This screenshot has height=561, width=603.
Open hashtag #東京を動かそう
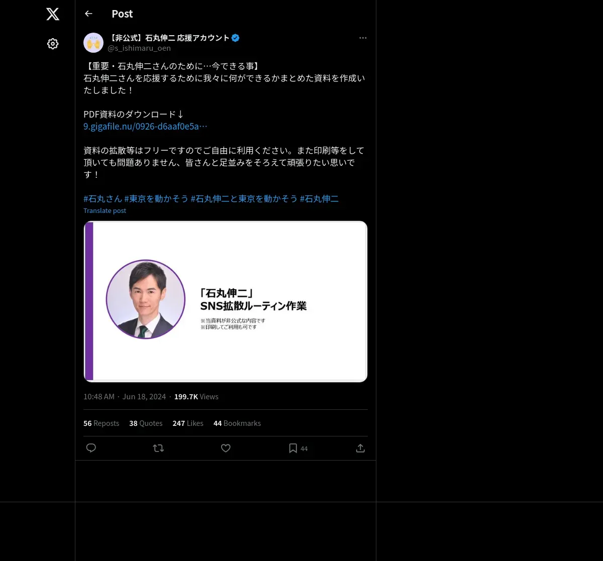tap(156, 199)
